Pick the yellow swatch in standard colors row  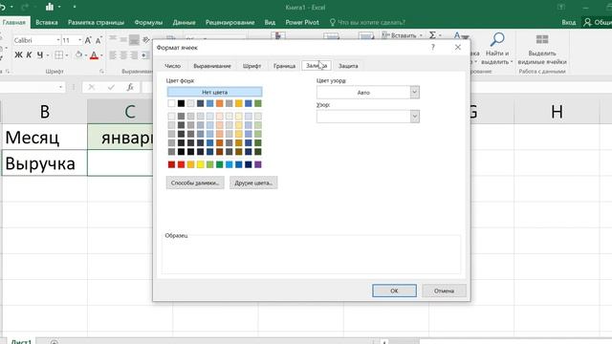[x=200, y=164]
